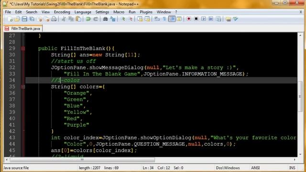Toggle the highlighted indent guide icon
306x172 pixels.
(172, 19)
